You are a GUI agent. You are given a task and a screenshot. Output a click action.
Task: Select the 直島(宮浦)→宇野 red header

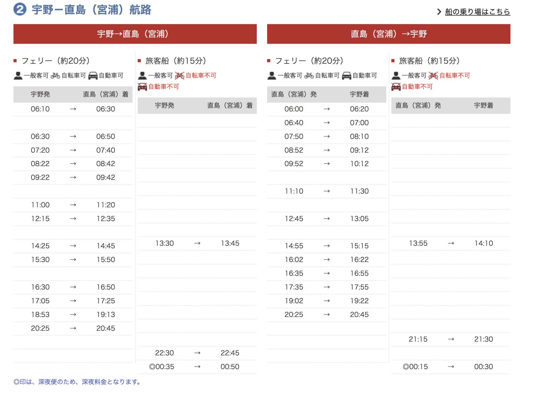point(389,34)
